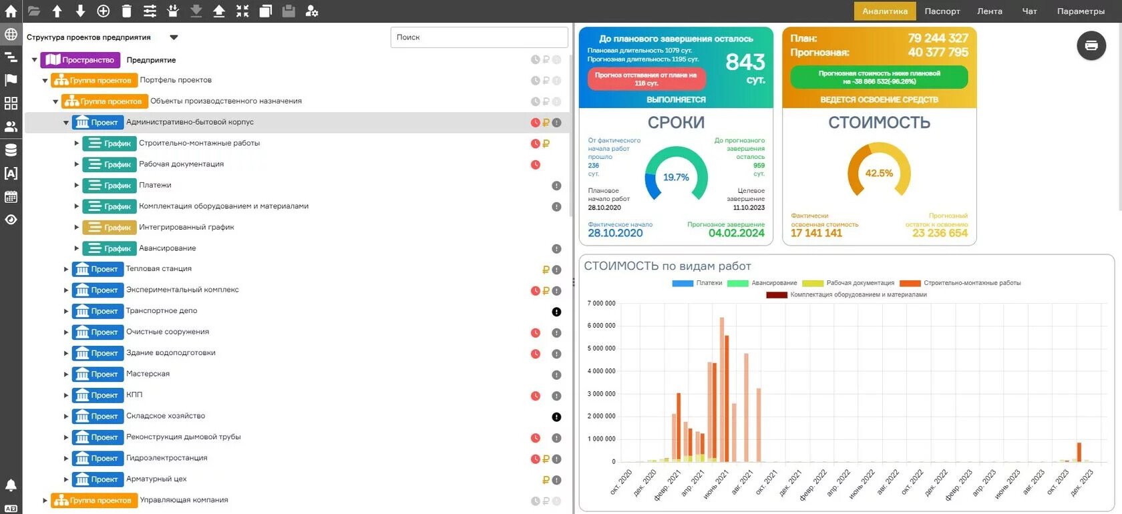Open the Параметры tab
Screen dimensions: 1122x514
click(1080, 11)
